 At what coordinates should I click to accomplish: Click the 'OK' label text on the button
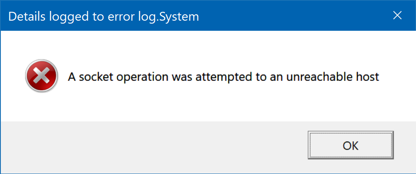pos(351,145)
